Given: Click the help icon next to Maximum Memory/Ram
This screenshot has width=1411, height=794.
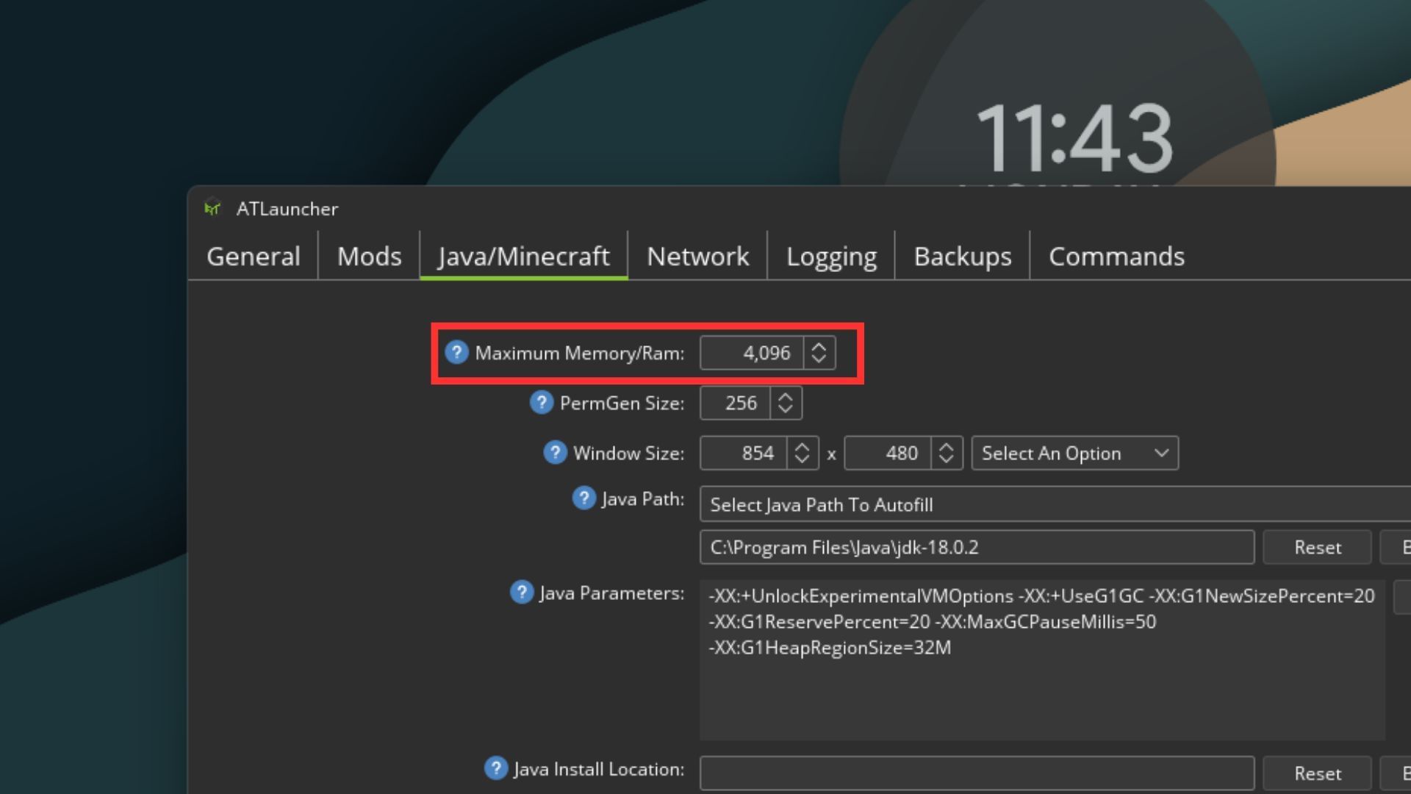Looking at the screenshot, I should point(459,351).
